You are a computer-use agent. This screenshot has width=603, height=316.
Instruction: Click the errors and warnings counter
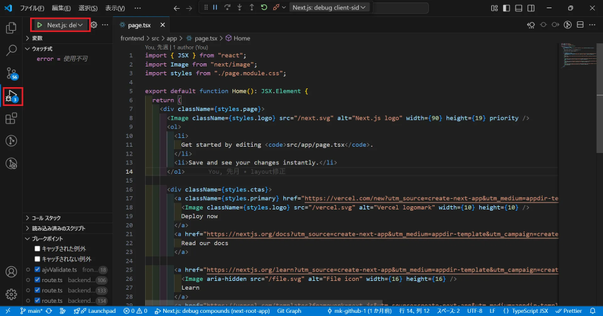[x=136, y=311]
